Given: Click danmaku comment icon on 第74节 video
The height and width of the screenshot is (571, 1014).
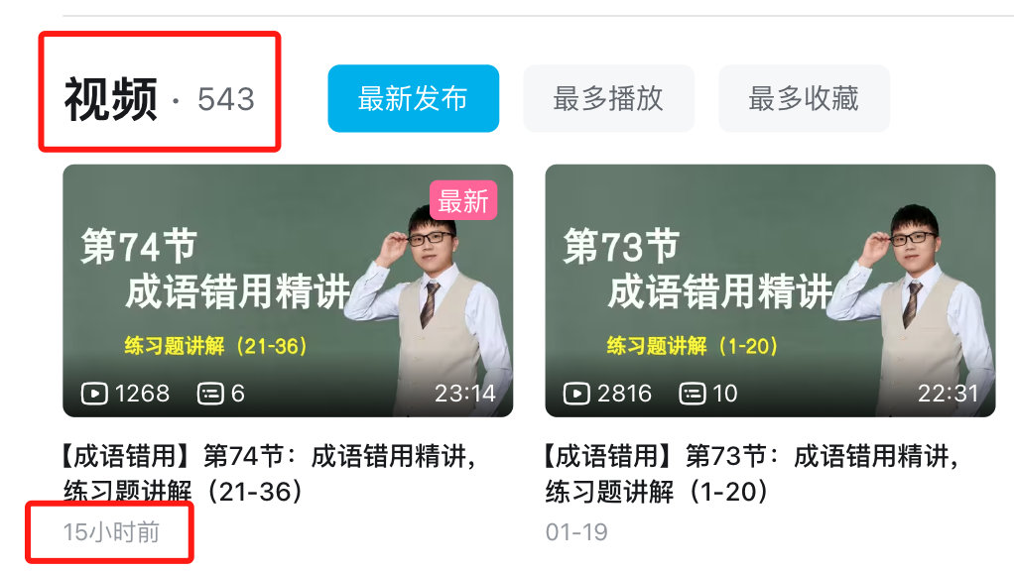Looking at the screenshot, I should (210, 394).
